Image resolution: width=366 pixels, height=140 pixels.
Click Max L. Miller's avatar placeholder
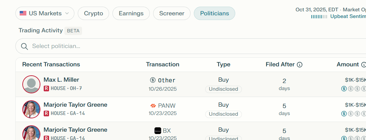(31, 84)
